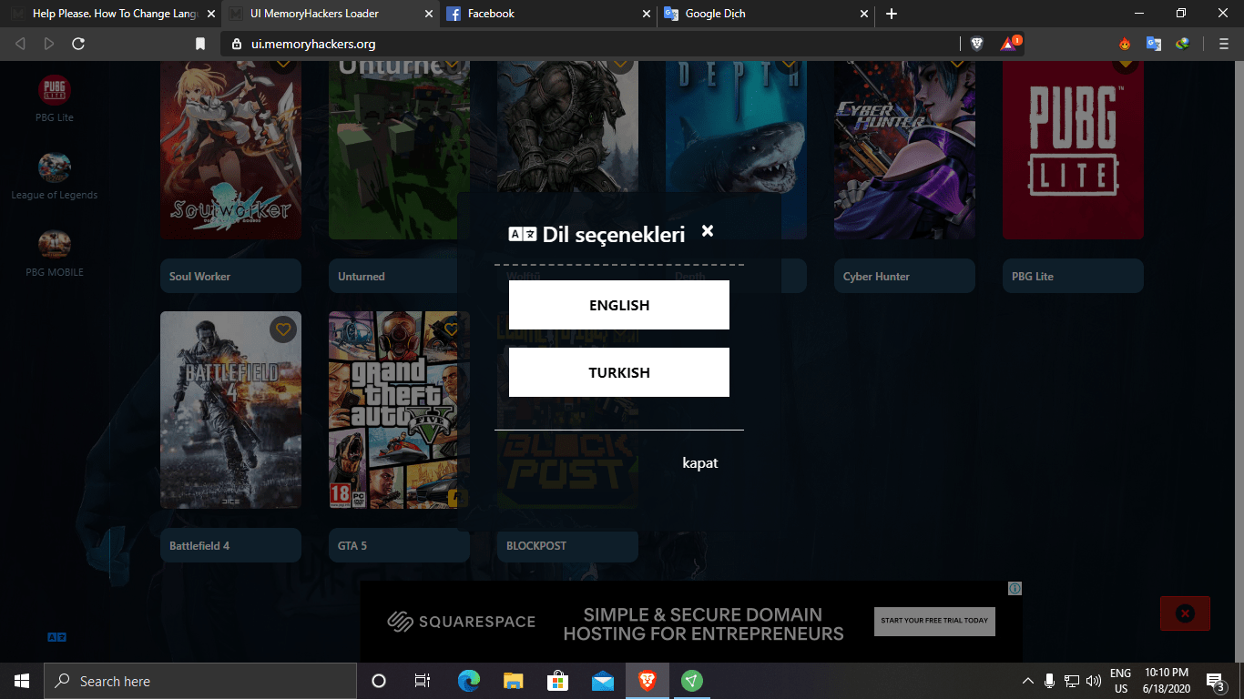
Task: Open the Windows Start menu
Action: [x=22, y=681]
